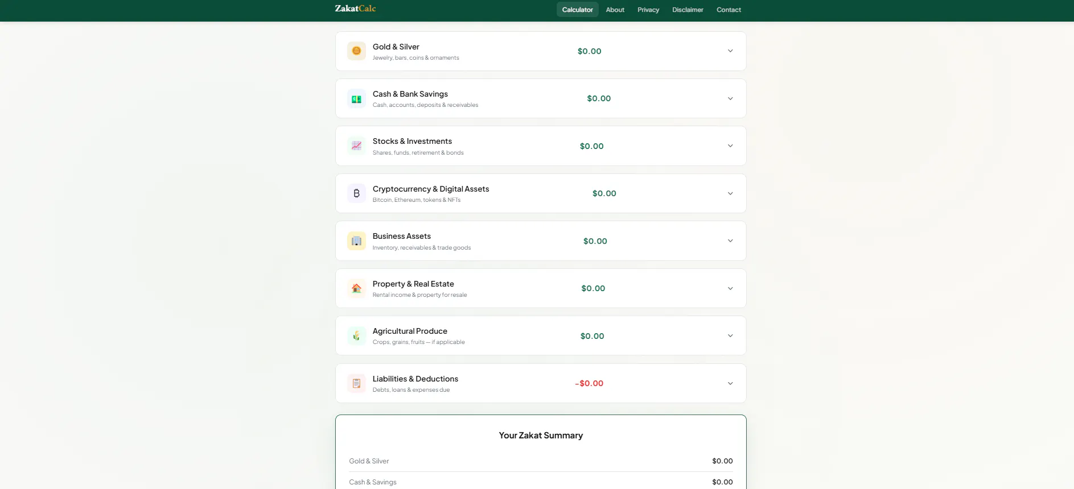This screenshot has height=489, width=1074.
Task: Click the Stocks & Investments $0.00 total
Action: click(591, 146)
